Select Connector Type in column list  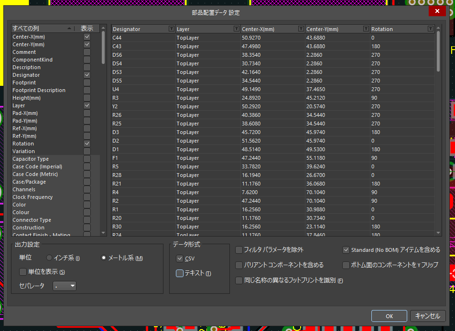32,220
